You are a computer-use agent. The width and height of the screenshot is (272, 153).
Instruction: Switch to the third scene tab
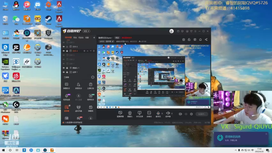(x=81, y=37)
